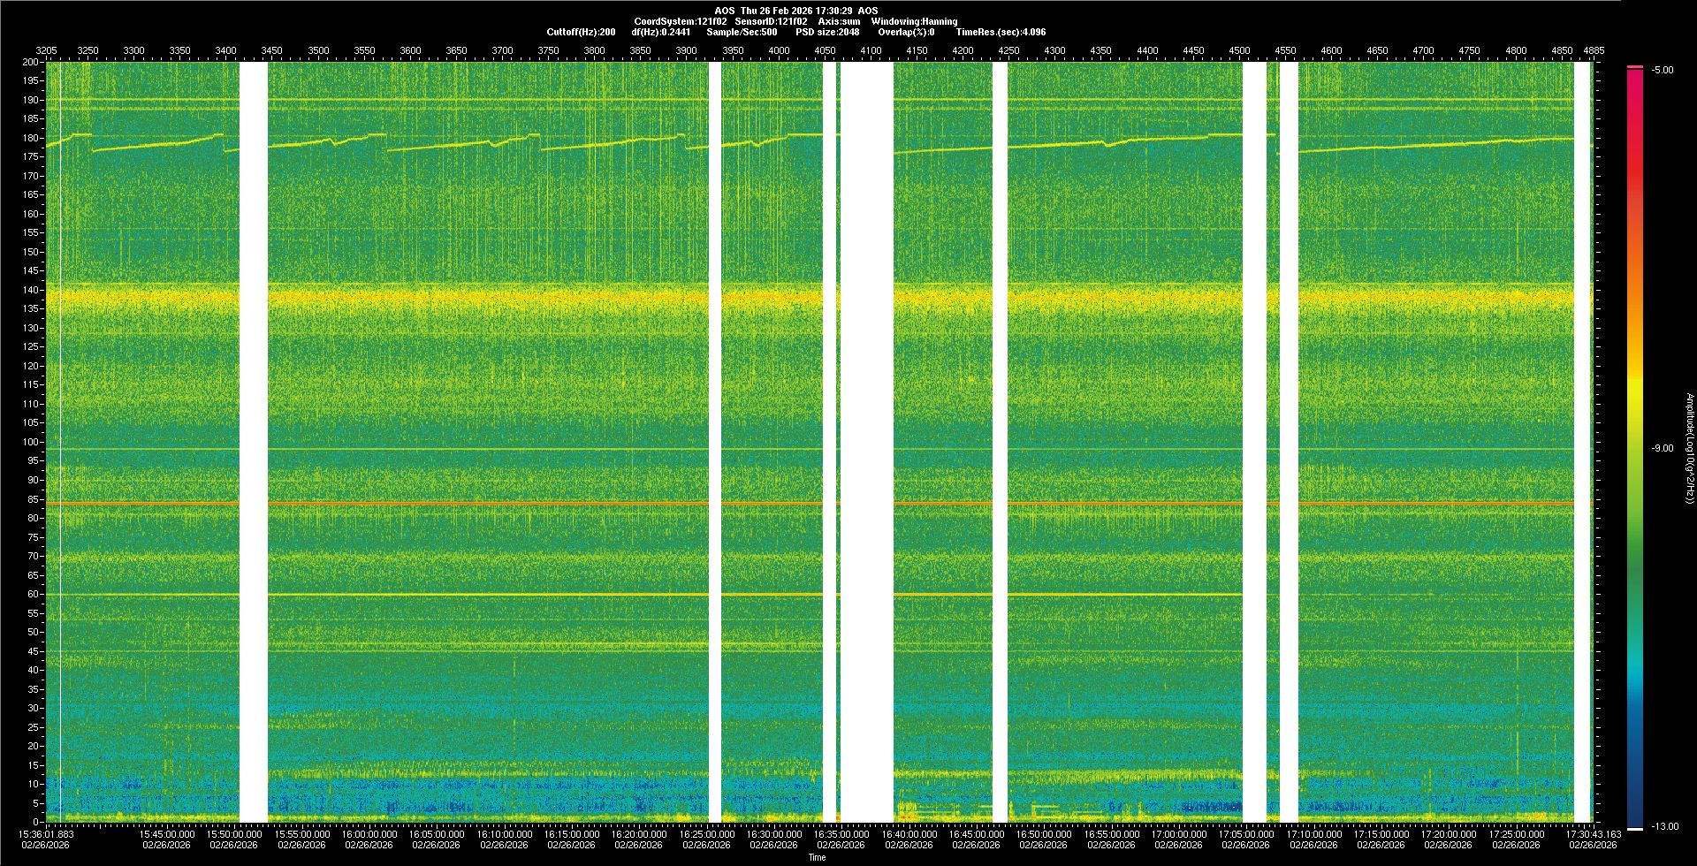Click the Cutoff(Hz):200 header parameter
Image resolution: width=1697 pixels, height=866 pixels.
[581, 32]
